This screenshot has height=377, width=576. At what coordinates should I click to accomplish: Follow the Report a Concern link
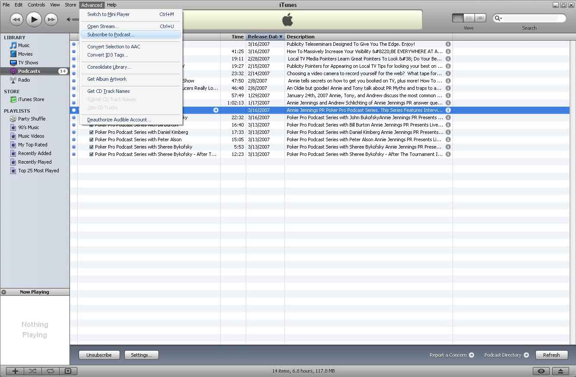point(452,355)
